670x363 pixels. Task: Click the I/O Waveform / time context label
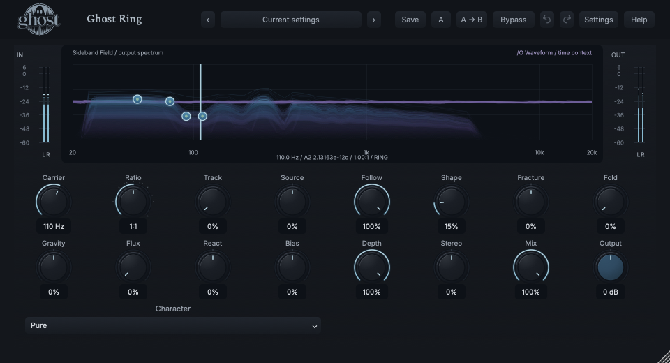tap(553, 52)
